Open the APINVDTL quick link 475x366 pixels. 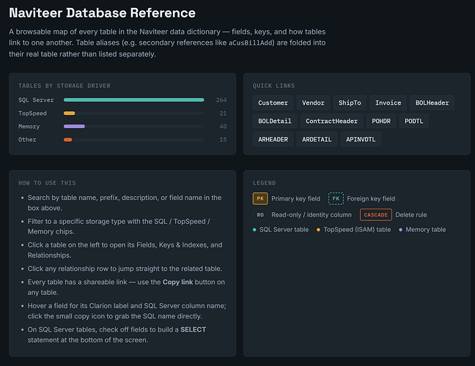point(361,139)
